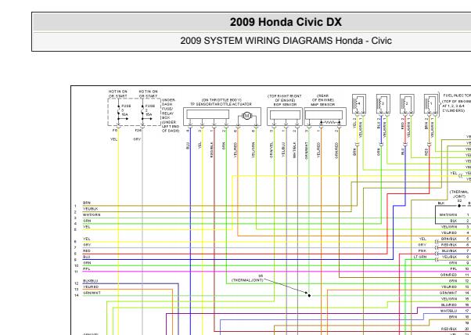The image size is (471, 335).
Task: Click 'HOT IN ON OR START' above Fuse 3
Action: click(x=117, y=93)
